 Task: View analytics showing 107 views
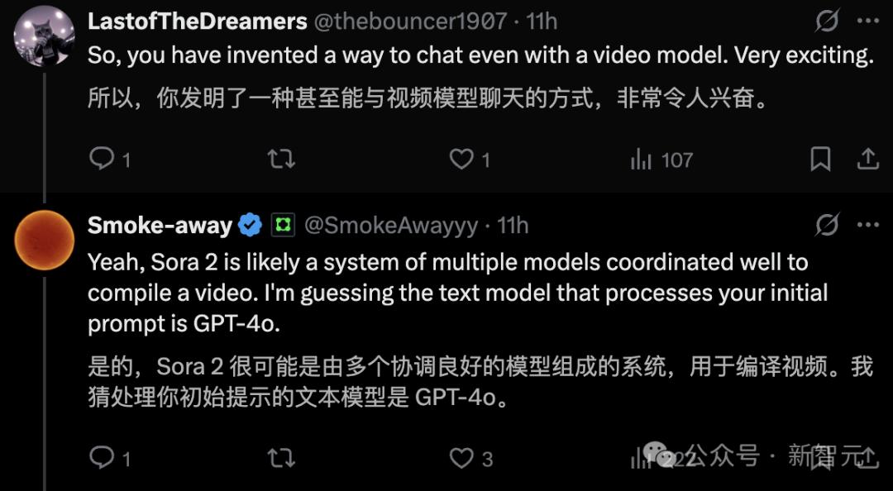(661, 160)
